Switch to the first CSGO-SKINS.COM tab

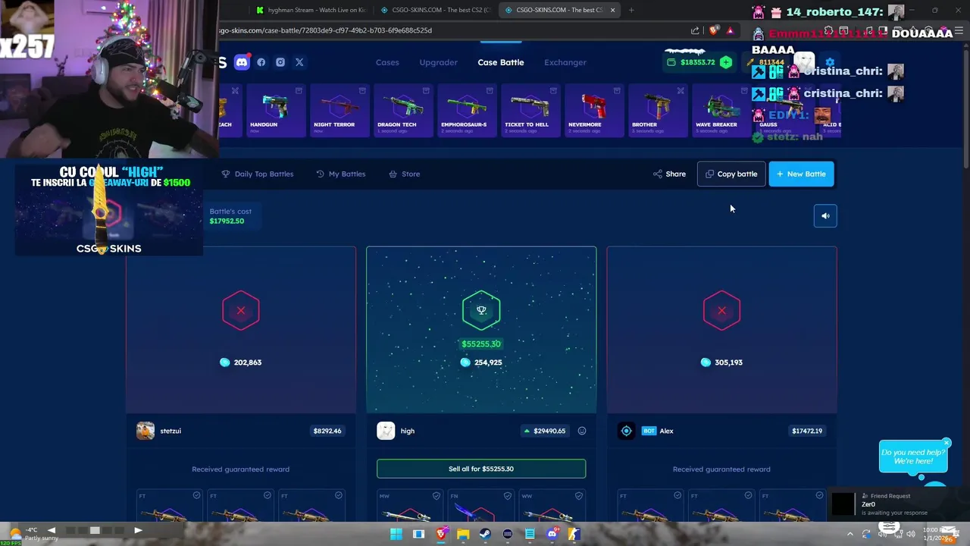click(435, 10)
